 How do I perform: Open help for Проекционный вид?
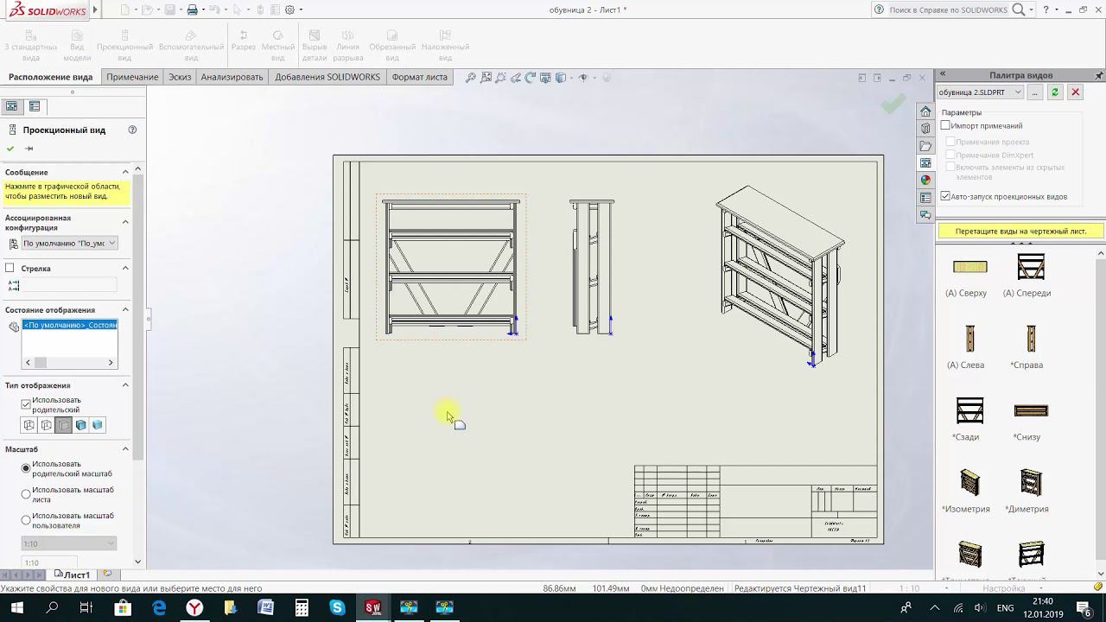[132, 130]
